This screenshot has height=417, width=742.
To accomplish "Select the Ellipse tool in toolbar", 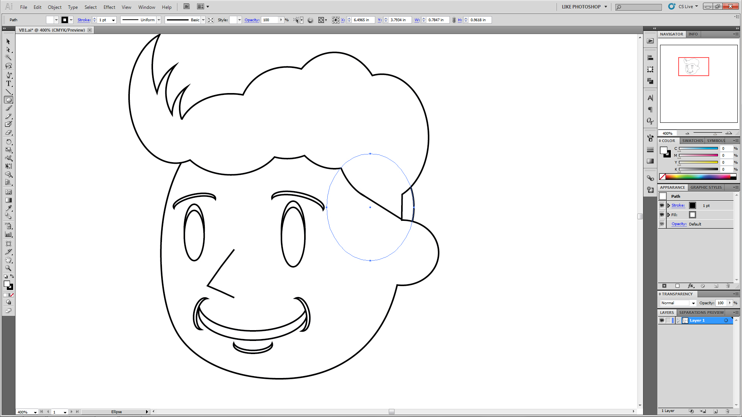I will [9, 100].
